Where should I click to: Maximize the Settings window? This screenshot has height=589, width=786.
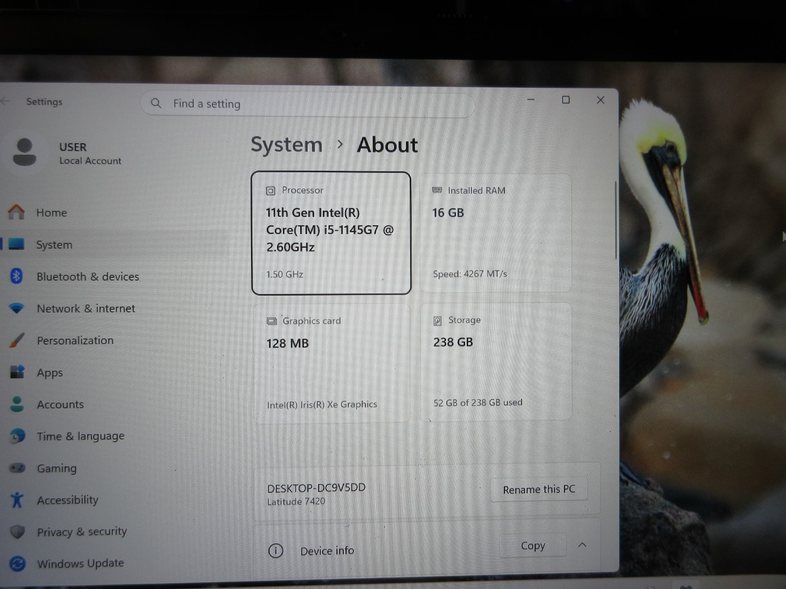point(566,100)
